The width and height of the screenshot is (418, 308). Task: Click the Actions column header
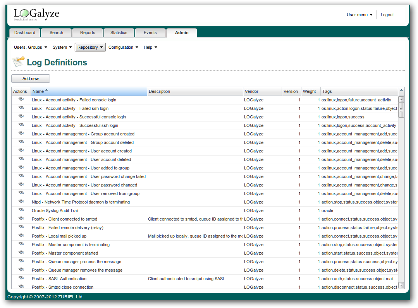[x=21, y=91]
